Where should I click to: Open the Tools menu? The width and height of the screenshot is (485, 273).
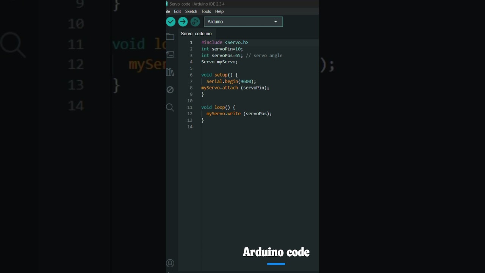pyautogui.click(x=206, y=11)
